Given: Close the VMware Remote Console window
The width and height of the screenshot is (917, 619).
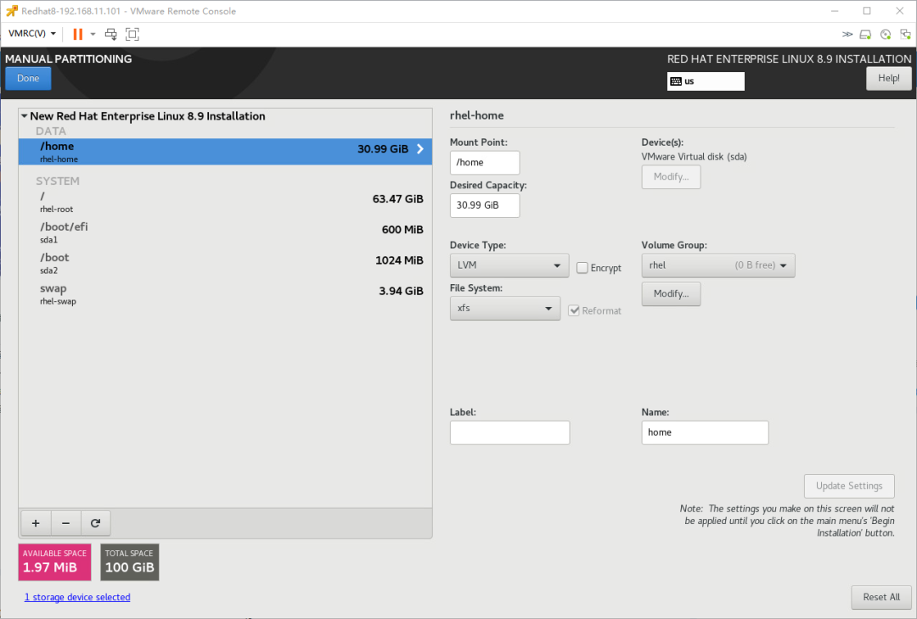Looking at the screenshot, I should pyautogui.click(x=899, y=11).
